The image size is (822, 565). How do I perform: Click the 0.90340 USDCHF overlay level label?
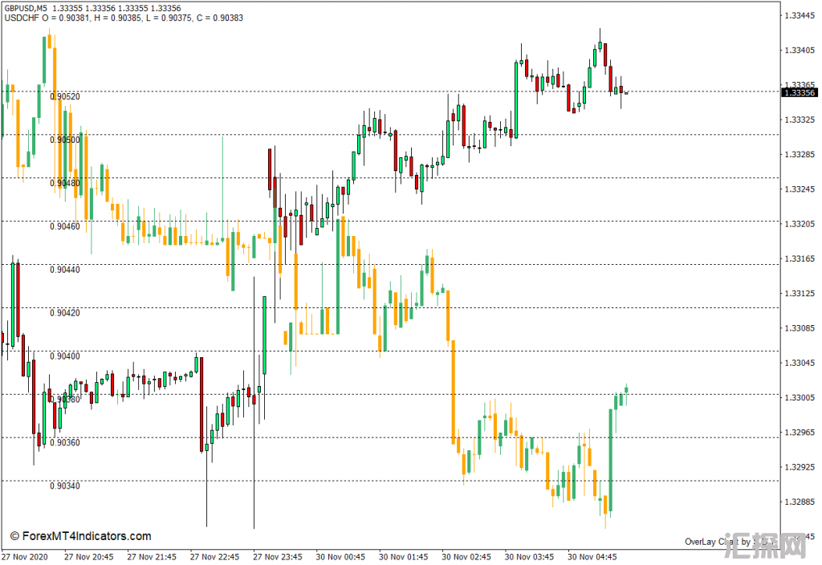click(65, 486)
